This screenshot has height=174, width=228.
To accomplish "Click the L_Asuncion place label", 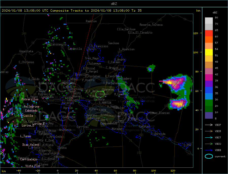I will 127,49.
